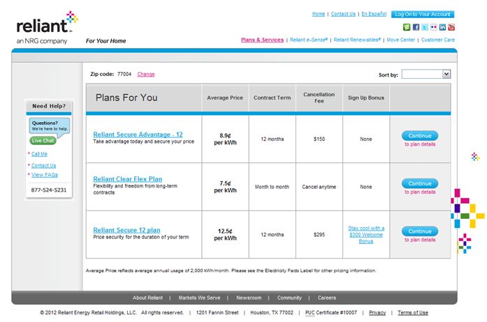487x322 pixels.
Task: Open View FAQs link
Action: (x=45, y=175)
